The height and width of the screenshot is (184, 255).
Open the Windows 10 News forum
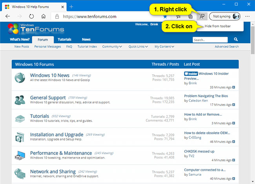[x=50, y=75]
